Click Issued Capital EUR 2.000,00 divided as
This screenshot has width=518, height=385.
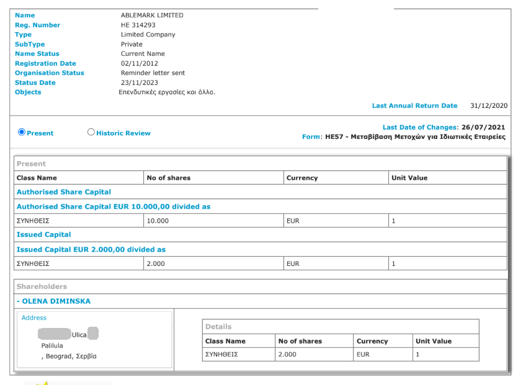pyautogui.click(x=91, y=250)
